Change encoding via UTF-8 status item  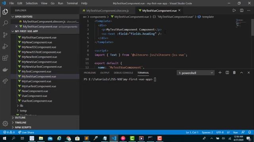220,133
